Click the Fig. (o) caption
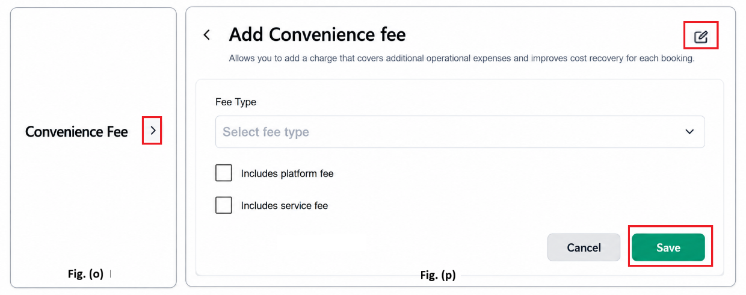The width and height of the screenshot is (746, 295). click(85, 274)
